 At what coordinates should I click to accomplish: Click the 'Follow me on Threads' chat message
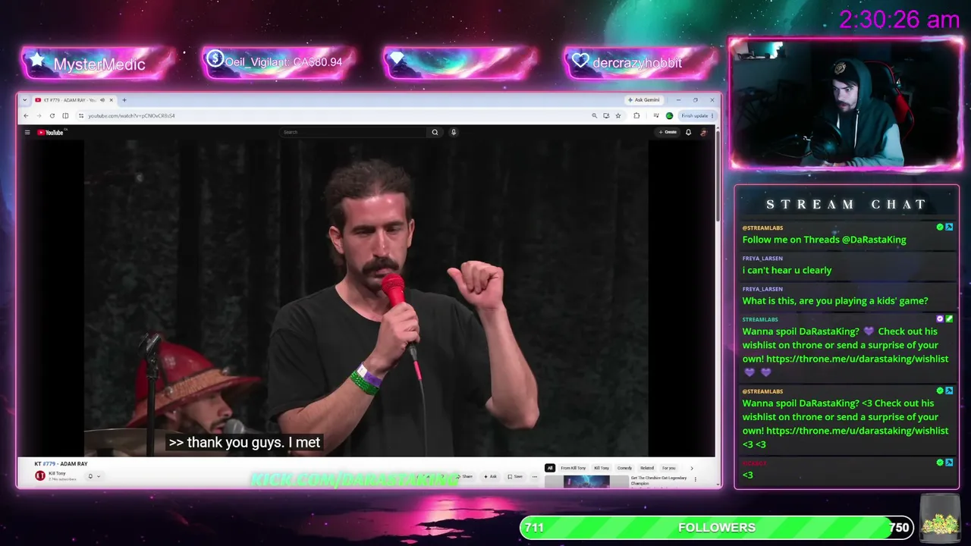[824, 240]
